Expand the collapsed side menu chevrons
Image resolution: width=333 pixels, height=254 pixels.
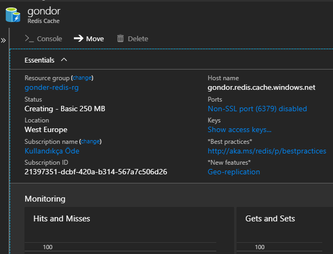tap(3, 40)
